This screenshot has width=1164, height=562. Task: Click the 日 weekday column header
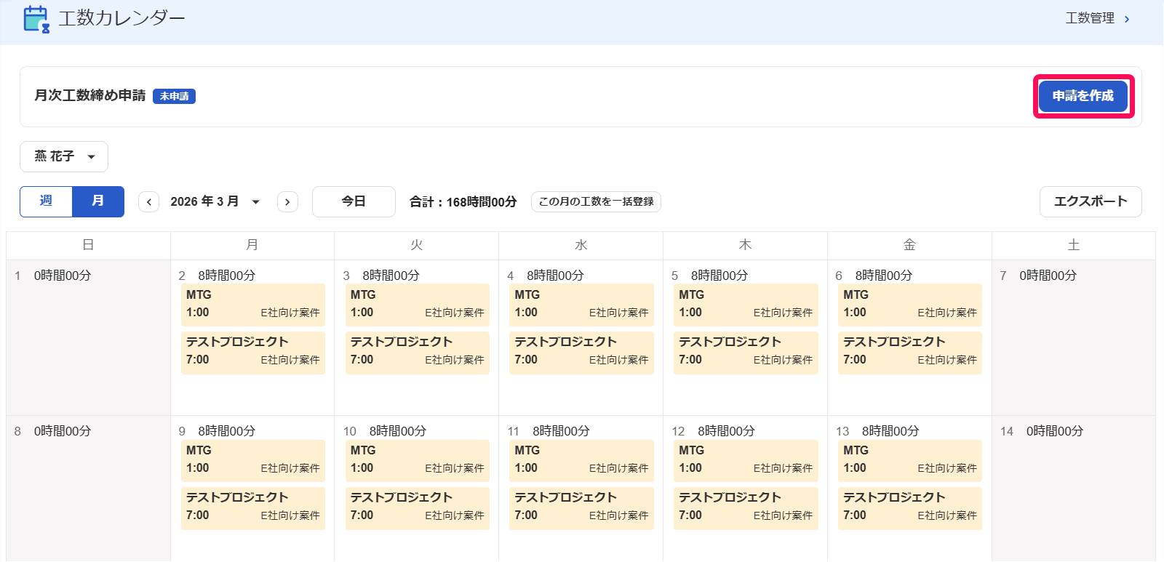click(88, 245)
